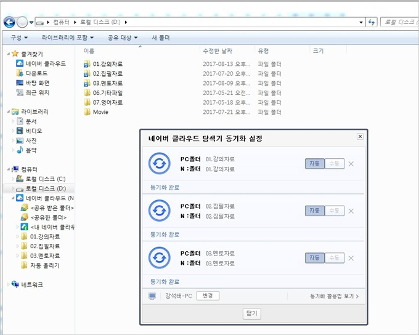Open the <공유한 폴더> tree item
The height and width of the screenshot is (335, 419).
44,217
